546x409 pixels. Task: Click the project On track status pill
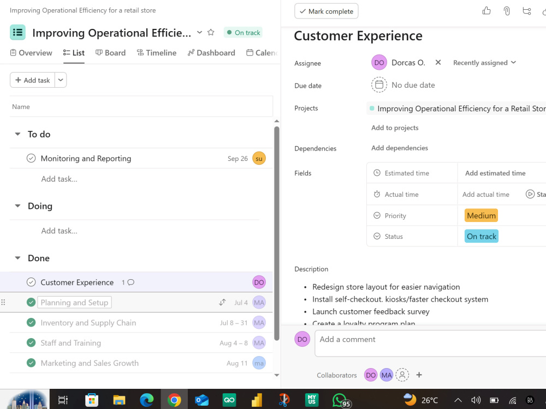click(x=243, y=32)
